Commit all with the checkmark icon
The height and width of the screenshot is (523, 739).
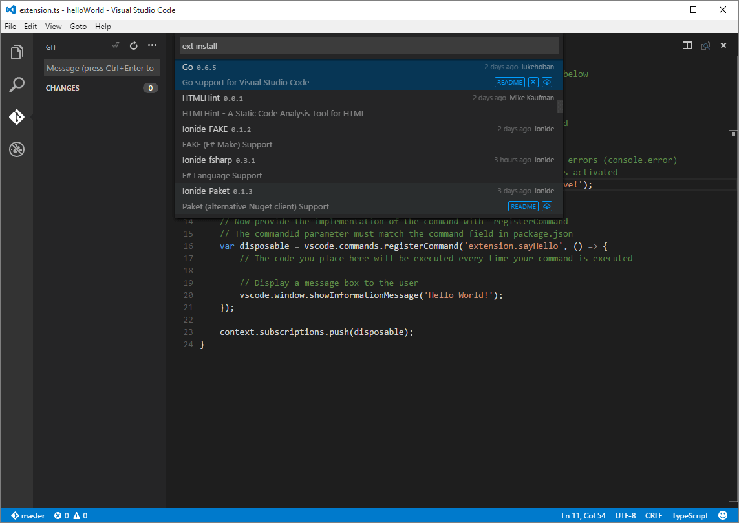click(116, 46)
